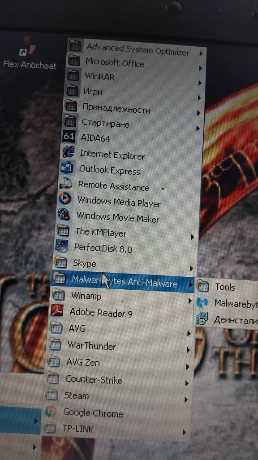The image size is (258, 460).
Task: Click the AIDA64 program icon
Action: pos(69,136)
